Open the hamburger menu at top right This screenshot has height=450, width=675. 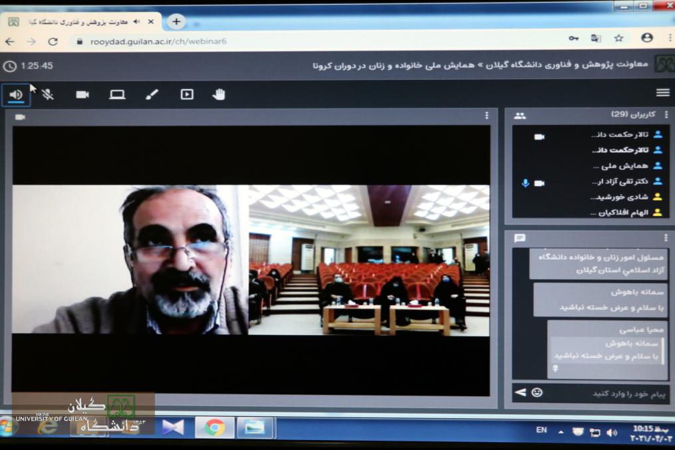(x=662, y=92)
